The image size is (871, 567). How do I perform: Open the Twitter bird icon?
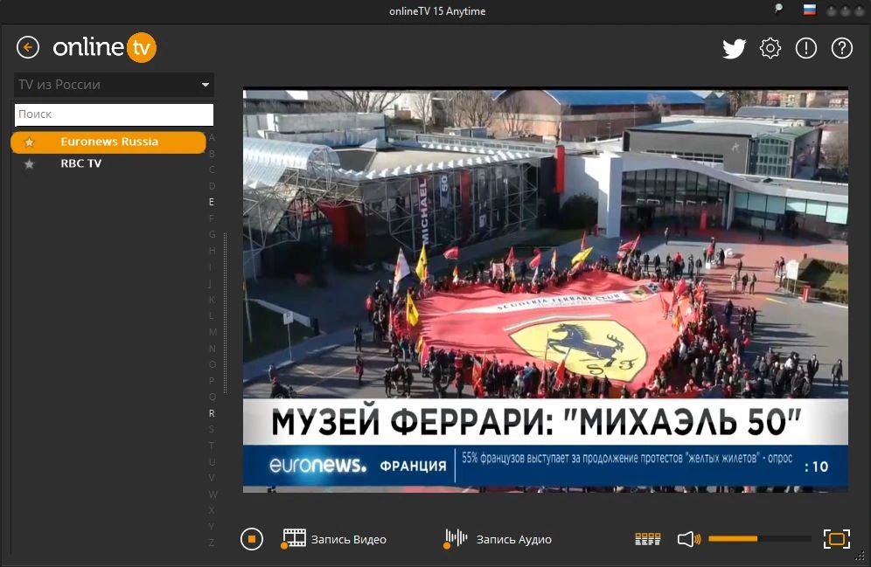(x=734, y=48)
